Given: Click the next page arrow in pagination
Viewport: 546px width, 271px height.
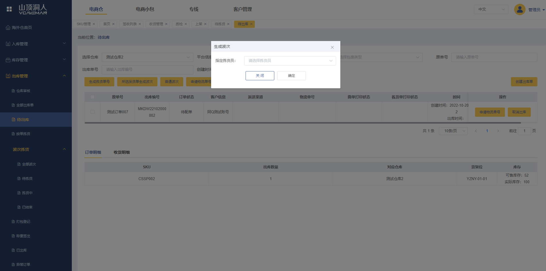Looking at the screenshot, I should click(498, 131).
